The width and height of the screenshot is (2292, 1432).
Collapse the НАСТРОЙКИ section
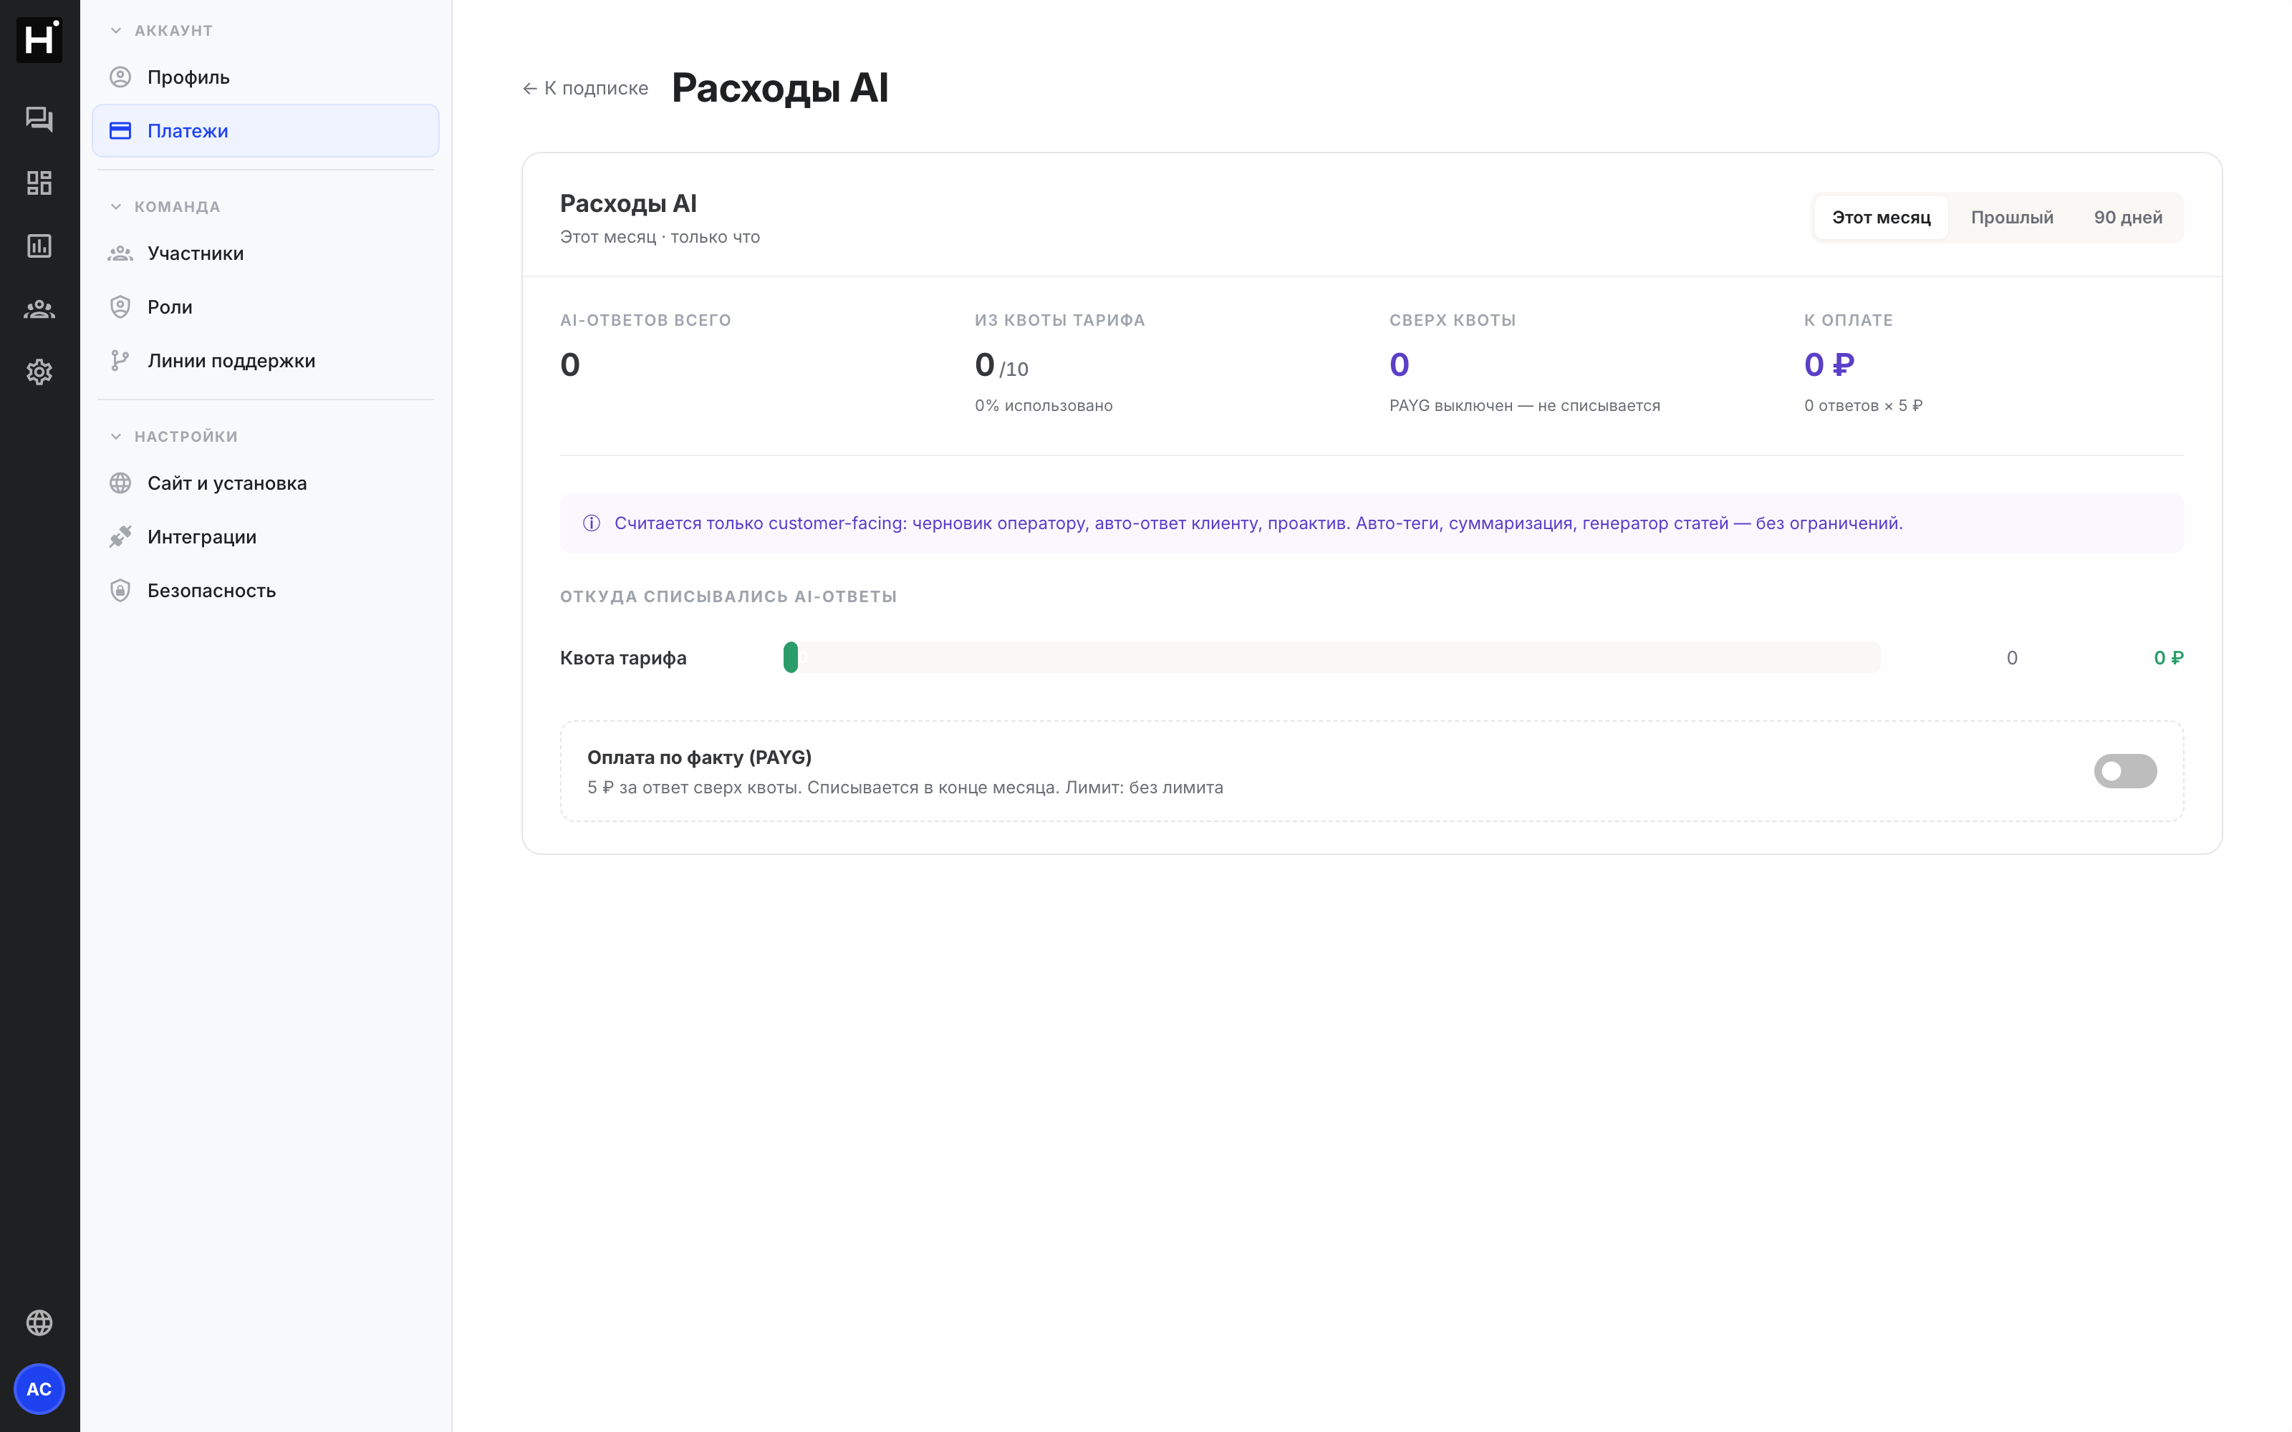(173, 437)
